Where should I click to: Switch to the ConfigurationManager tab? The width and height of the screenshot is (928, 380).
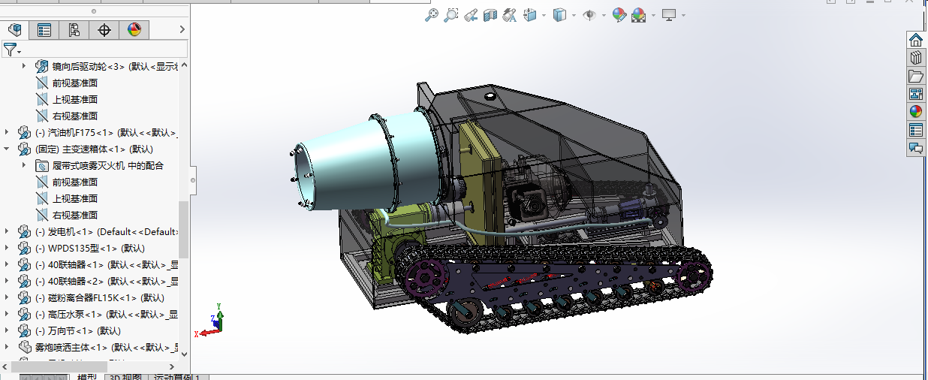coord(74,30)
